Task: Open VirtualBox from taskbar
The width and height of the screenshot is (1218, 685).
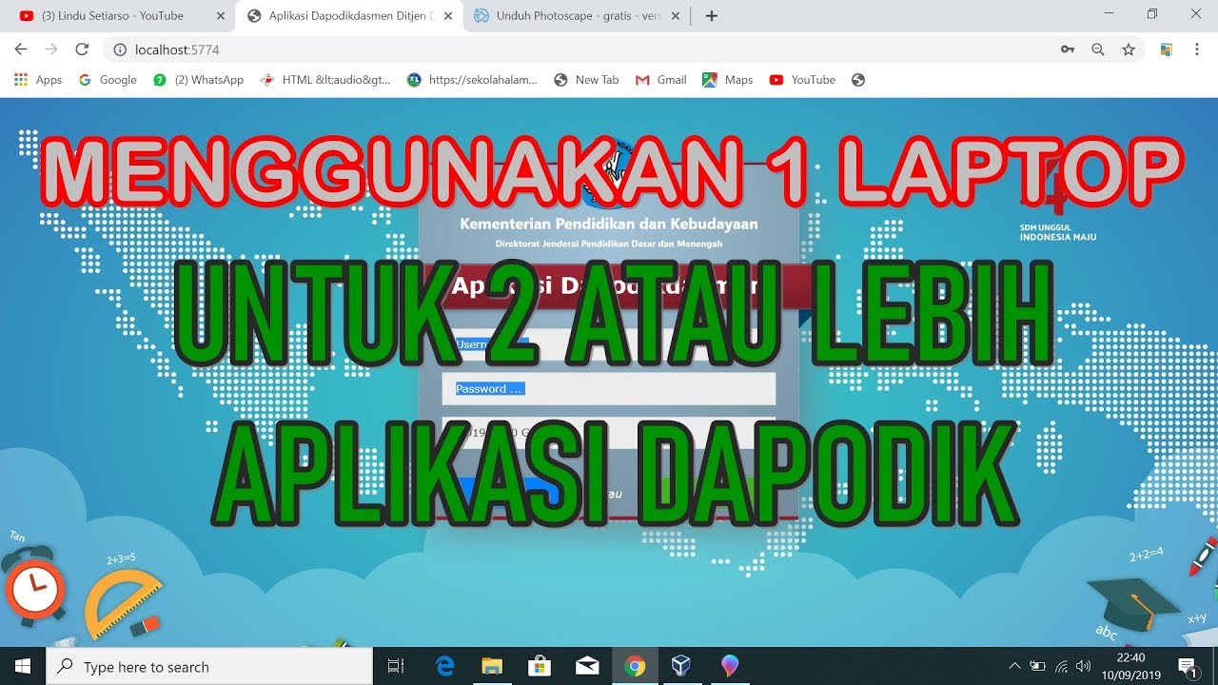Action: (x=681, y=666)
